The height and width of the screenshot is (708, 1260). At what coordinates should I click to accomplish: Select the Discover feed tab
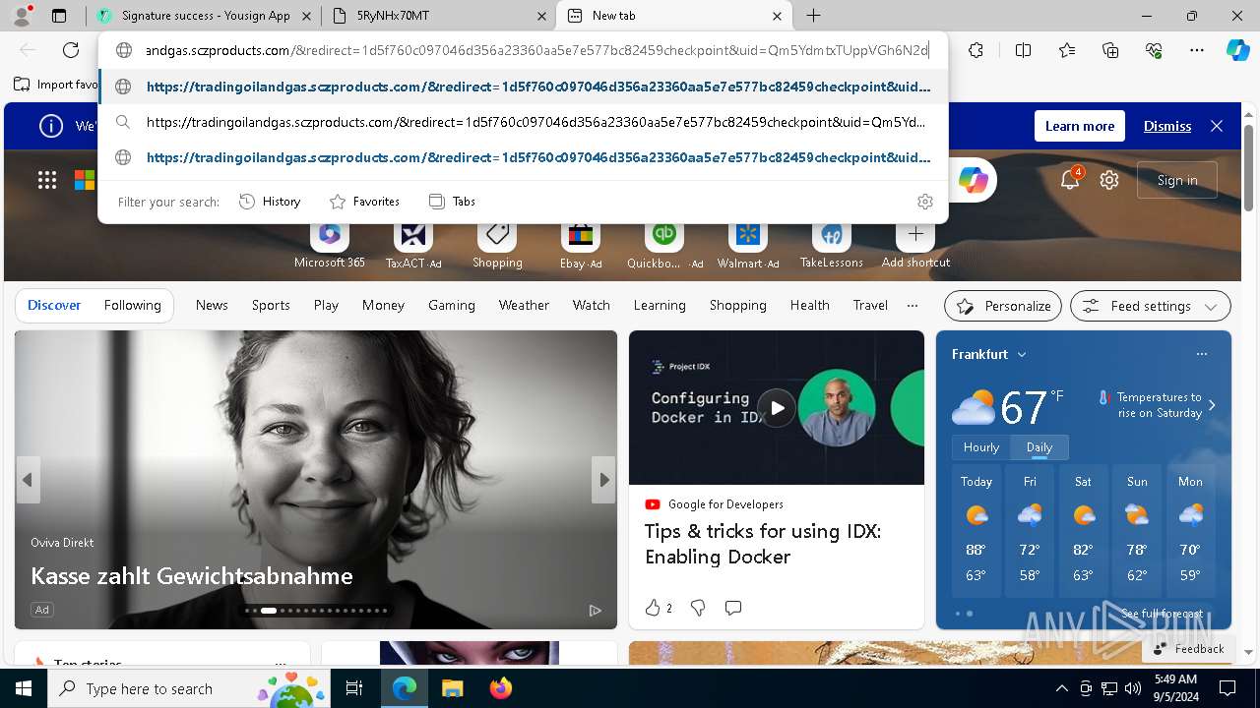pyautogui.click(x=54, y=306)
